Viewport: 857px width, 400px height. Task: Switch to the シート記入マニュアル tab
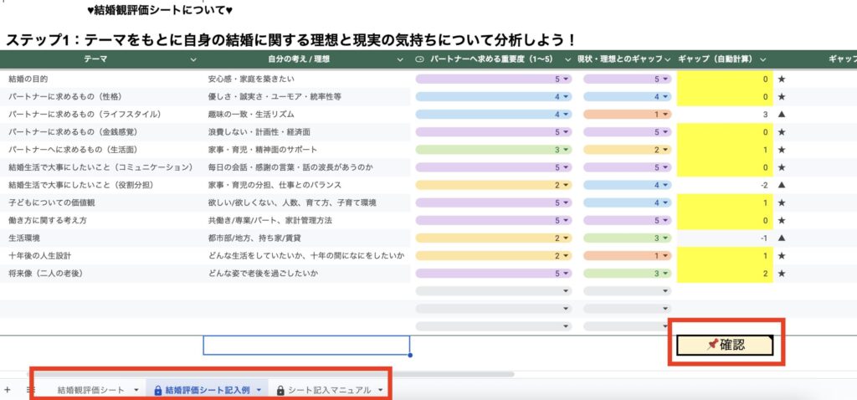coord(329,390)
